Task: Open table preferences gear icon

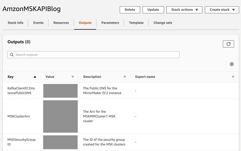Action: pos(232,64)
